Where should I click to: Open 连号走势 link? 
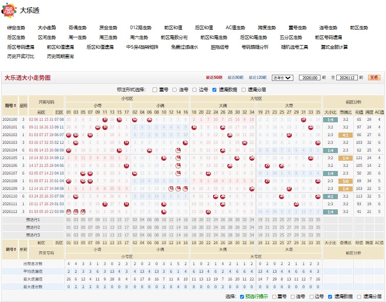click(328, 28)
